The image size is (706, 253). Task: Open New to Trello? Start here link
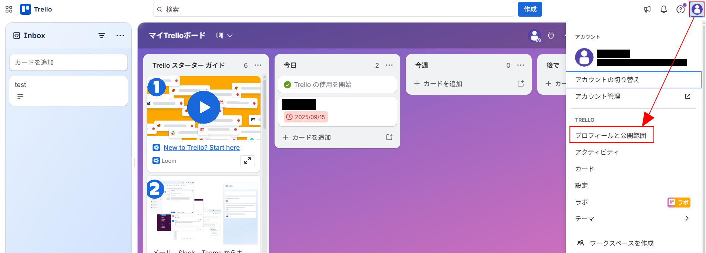(202, 148)
